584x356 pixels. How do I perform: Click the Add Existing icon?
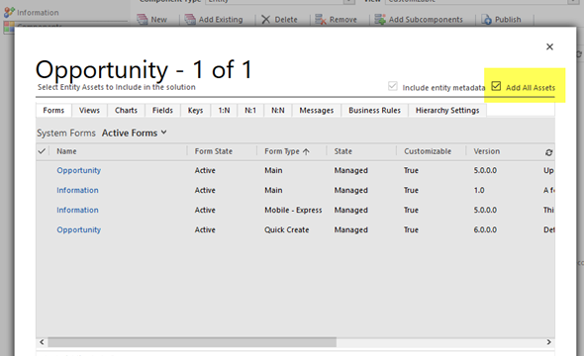(190, 20)
